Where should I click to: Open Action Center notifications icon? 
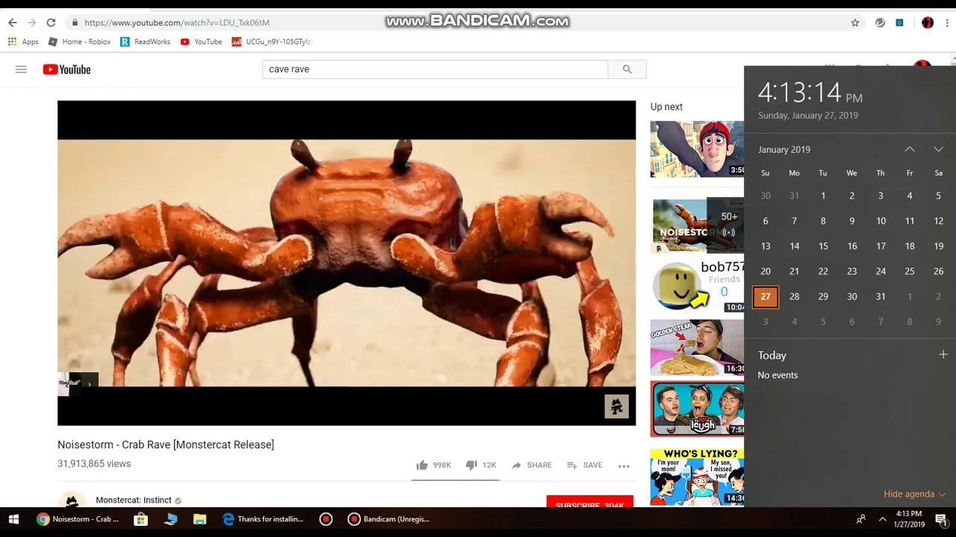click(x=941, y=519)
